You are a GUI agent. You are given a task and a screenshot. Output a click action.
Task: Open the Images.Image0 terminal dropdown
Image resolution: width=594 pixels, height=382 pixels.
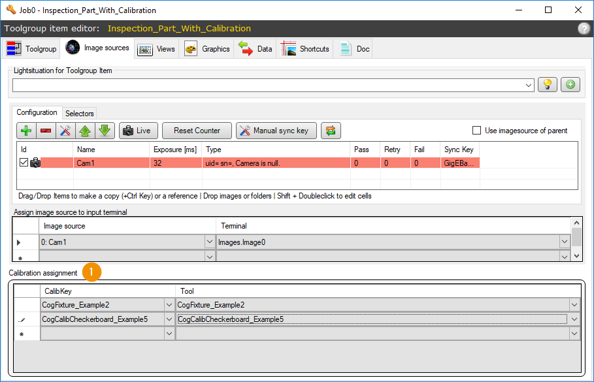[x=565, y=242]
